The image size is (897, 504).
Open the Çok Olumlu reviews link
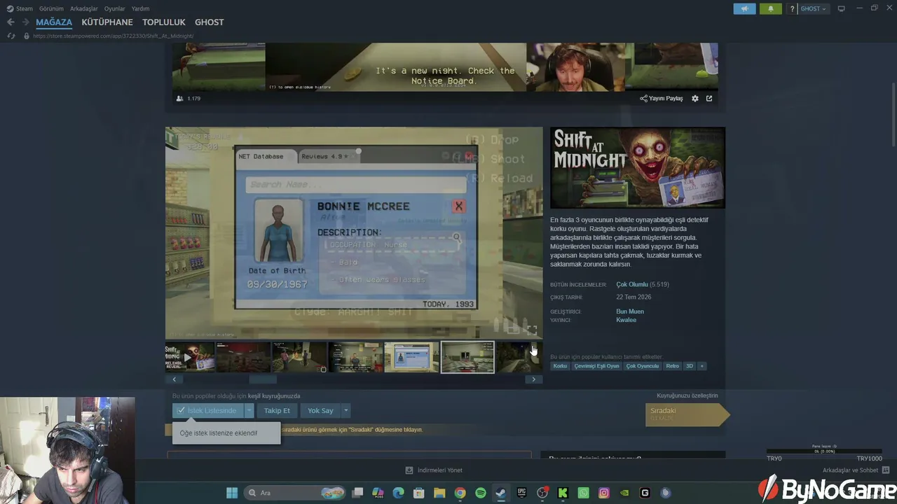pos(632,285)
